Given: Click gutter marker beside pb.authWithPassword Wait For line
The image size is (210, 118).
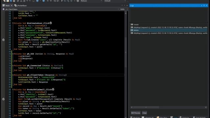Looking at the screenshot, I should [x=4, y=99].
